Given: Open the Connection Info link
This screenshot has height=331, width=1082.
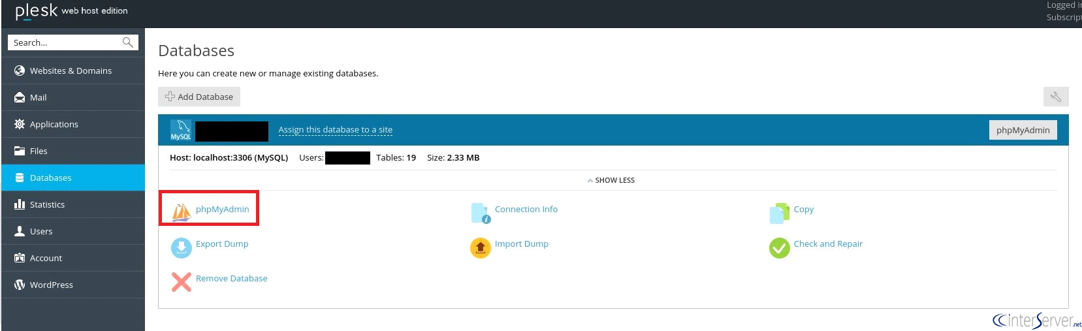Looking at the screenshot, I should (x=526, y=209).
